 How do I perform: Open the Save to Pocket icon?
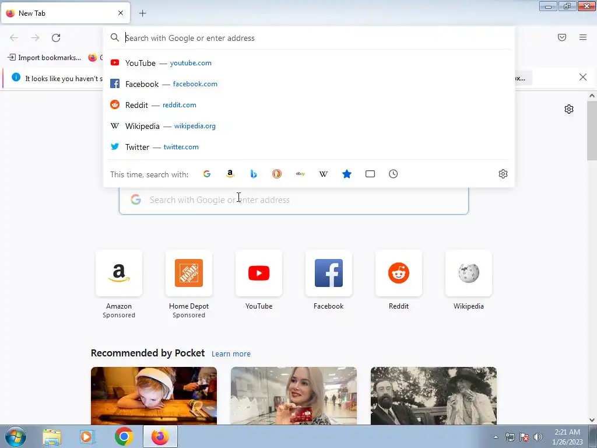pos(562,37)
